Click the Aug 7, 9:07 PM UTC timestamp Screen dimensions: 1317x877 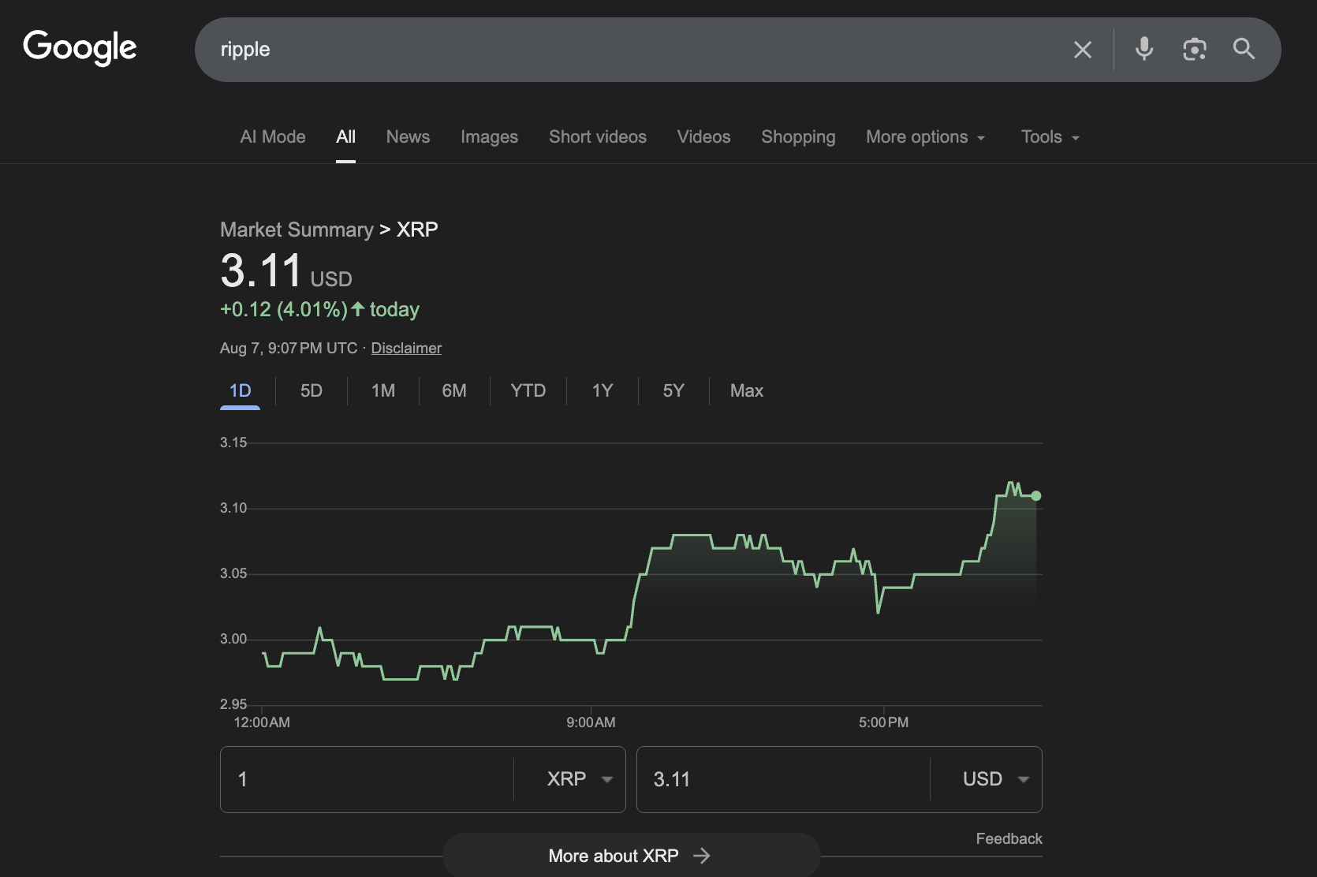click(289, 348)
